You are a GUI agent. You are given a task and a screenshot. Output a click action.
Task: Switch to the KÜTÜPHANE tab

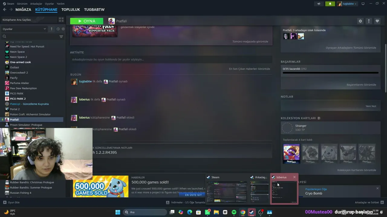pos(46,10)
